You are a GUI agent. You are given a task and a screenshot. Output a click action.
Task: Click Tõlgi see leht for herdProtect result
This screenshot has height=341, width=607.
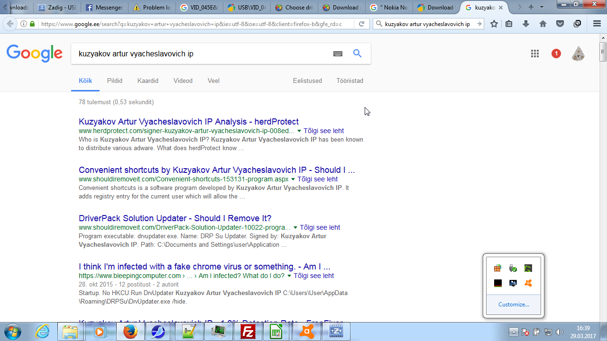pyautogui.click(x=324, y=131)
